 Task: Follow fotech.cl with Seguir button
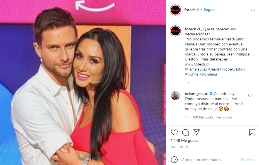coord(209,9)
